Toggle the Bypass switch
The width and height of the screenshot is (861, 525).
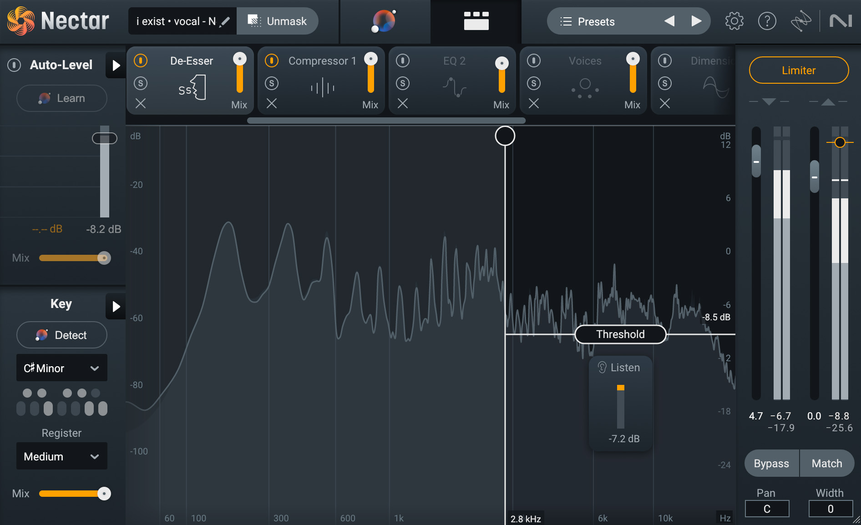771,463
